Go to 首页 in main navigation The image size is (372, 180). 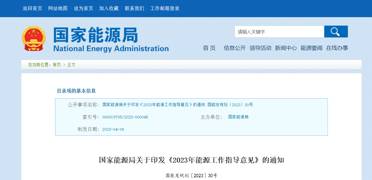[x=209, y=48]
